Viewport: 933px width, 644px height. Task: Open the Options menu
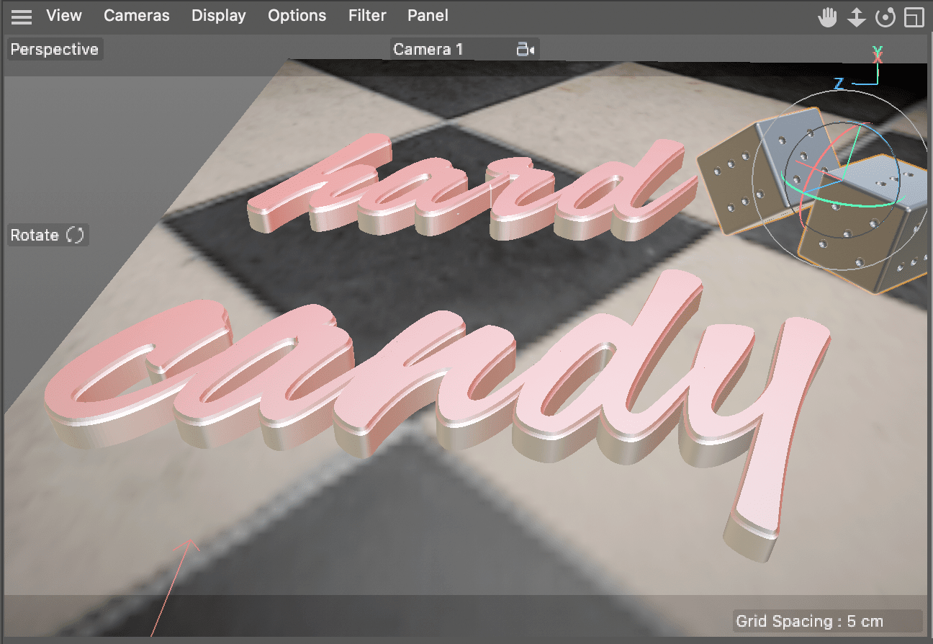[x=297, y=15]
